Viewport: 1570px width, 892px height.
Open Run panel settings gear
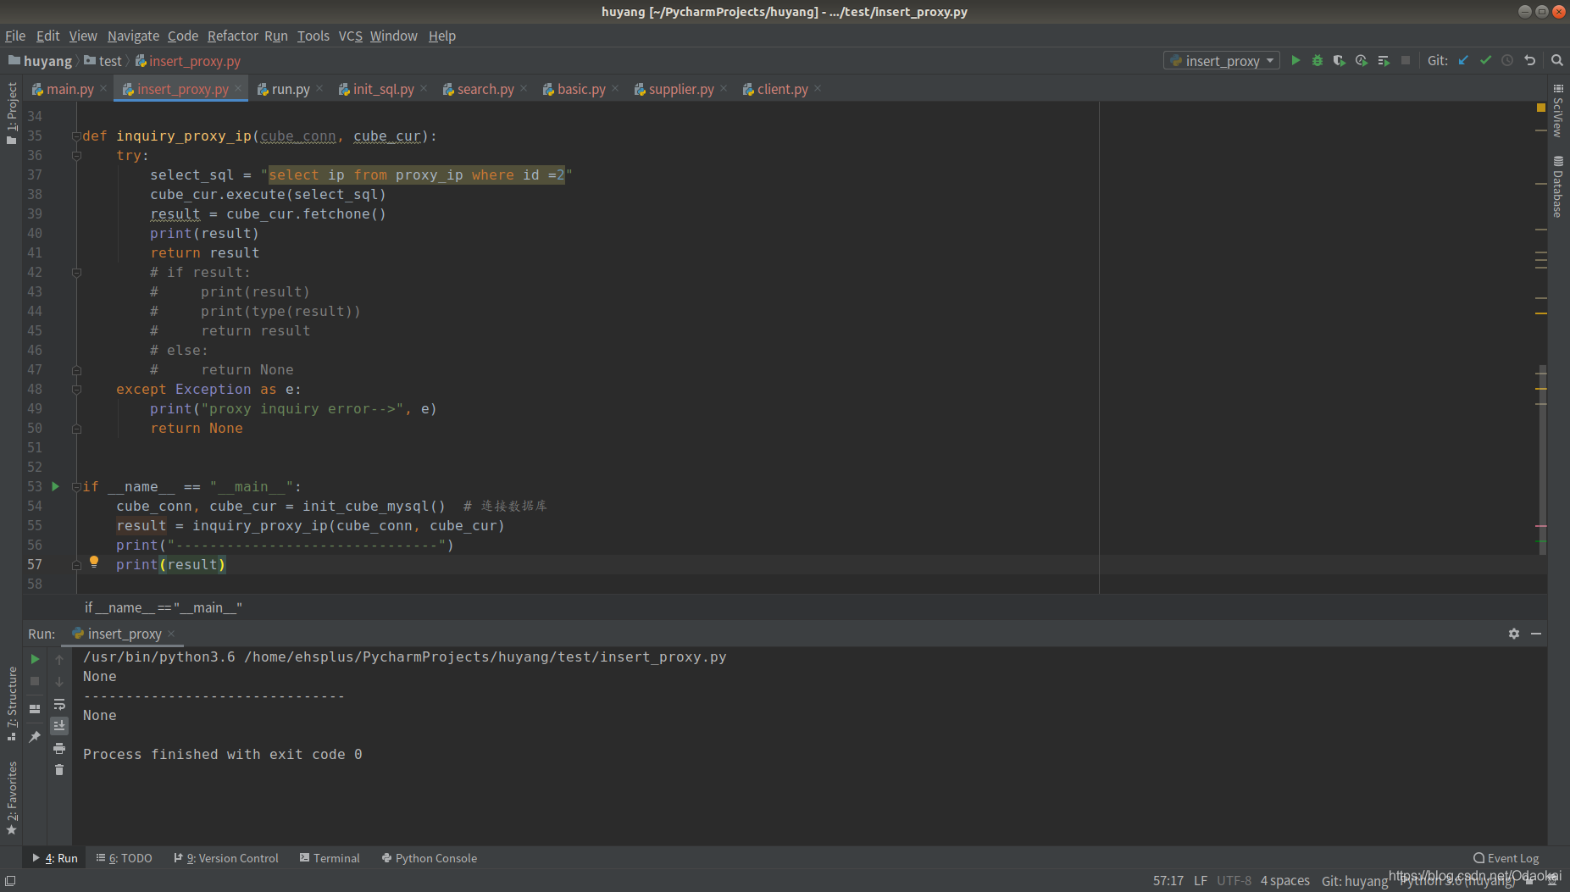pos(1514,634)
